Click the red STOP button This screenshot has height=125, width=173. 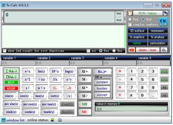tap(11, 88)
